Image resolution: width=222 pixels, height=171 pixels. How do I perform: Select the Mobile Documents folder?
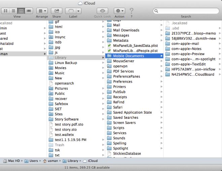coord(134,56)
